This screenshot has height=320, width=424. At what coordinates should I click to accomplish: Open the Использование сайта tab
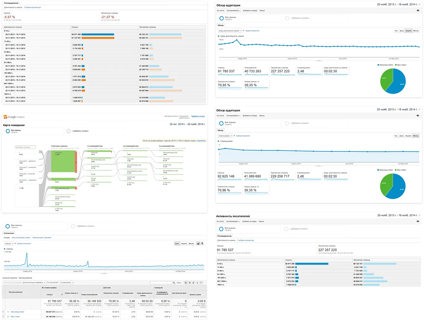tap(21, 238)
